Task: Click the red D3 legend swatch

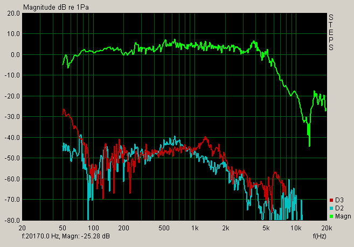Action: (330, 201)
